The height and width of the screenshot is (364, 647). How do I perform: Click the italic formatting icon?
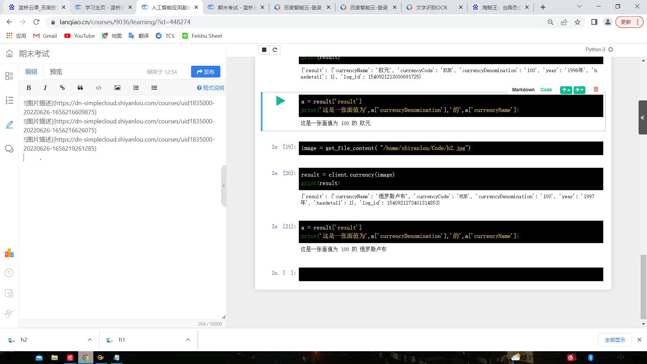[x=45, y=88]
